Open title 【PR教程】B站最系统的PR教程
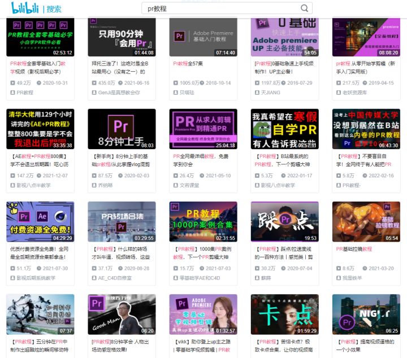 (282, 160)
